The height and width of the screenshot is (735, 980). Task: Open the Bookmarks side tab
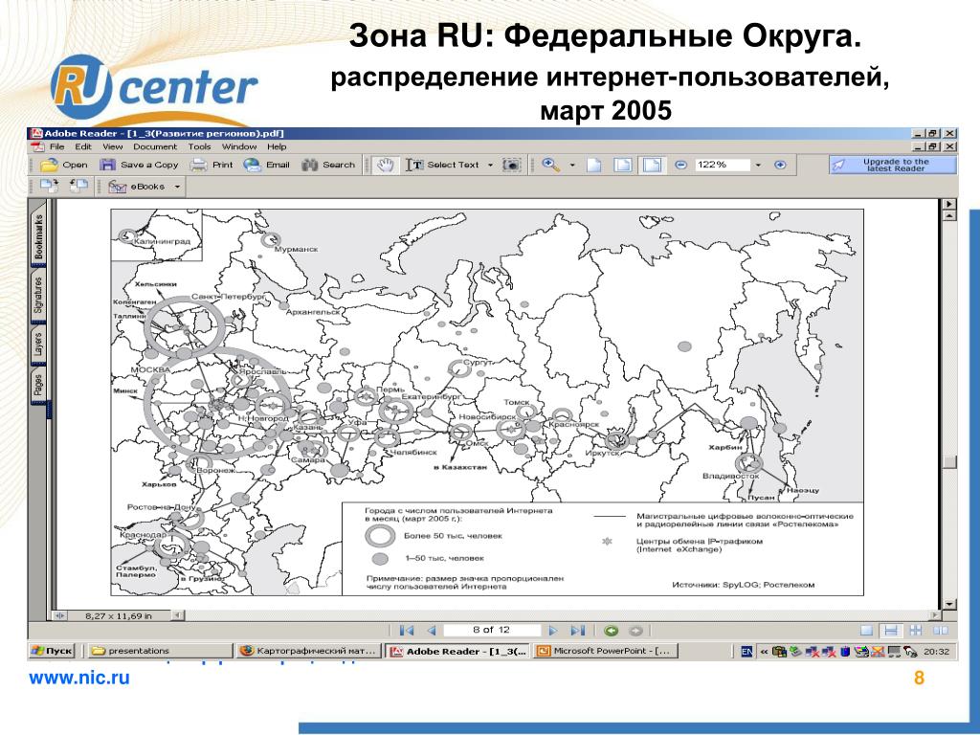tap(38, 236)
